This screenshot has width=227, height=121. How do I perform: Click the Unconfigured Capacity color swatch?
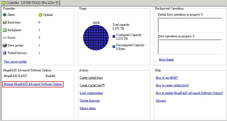tap(114, 47)
